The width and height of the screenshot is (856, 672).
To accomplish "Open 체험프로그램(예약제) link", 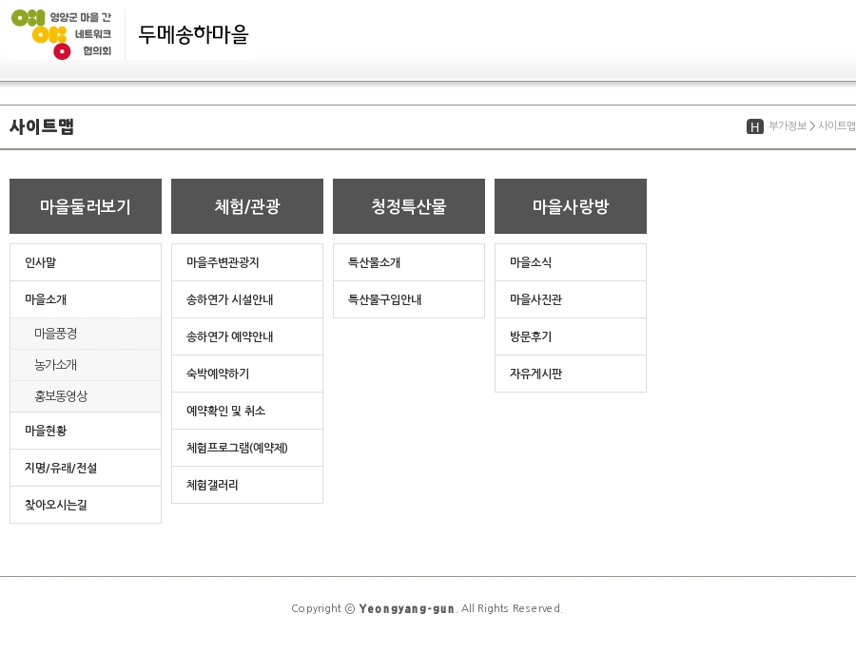I will 247,448.
